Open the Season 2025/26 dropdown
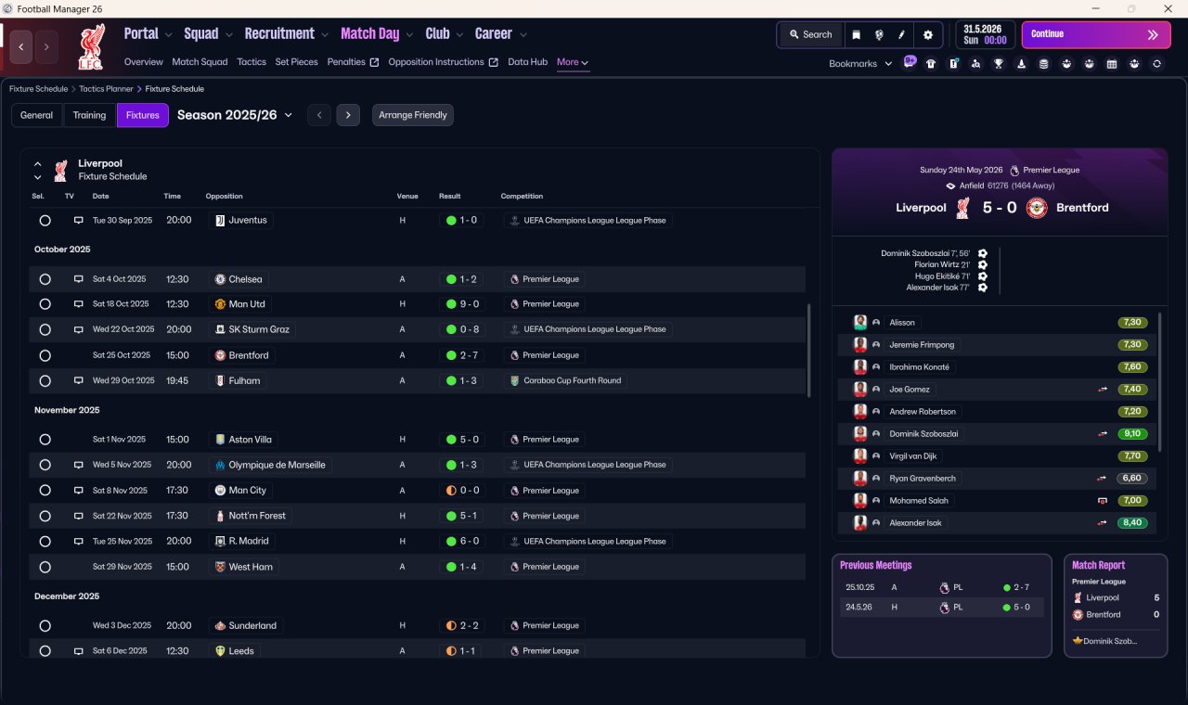 [235, 115]
